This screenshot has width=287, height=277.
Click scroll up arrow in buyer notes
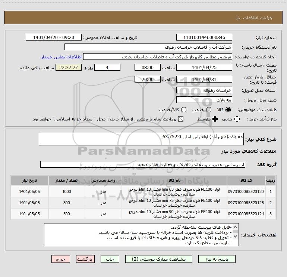[235, 227]
